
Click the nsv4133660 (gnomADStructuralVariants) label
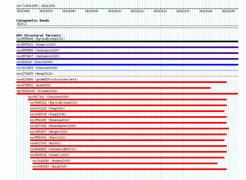(x=47, y=79)
